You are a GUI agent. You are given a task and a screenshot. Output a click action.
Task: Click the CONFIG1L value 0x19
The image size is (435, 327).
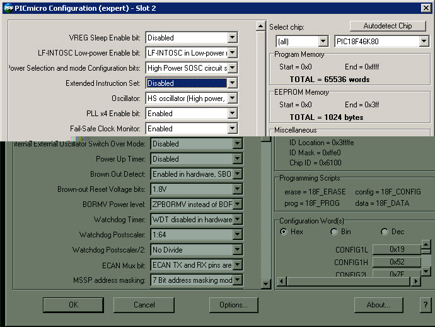point(397,249)
